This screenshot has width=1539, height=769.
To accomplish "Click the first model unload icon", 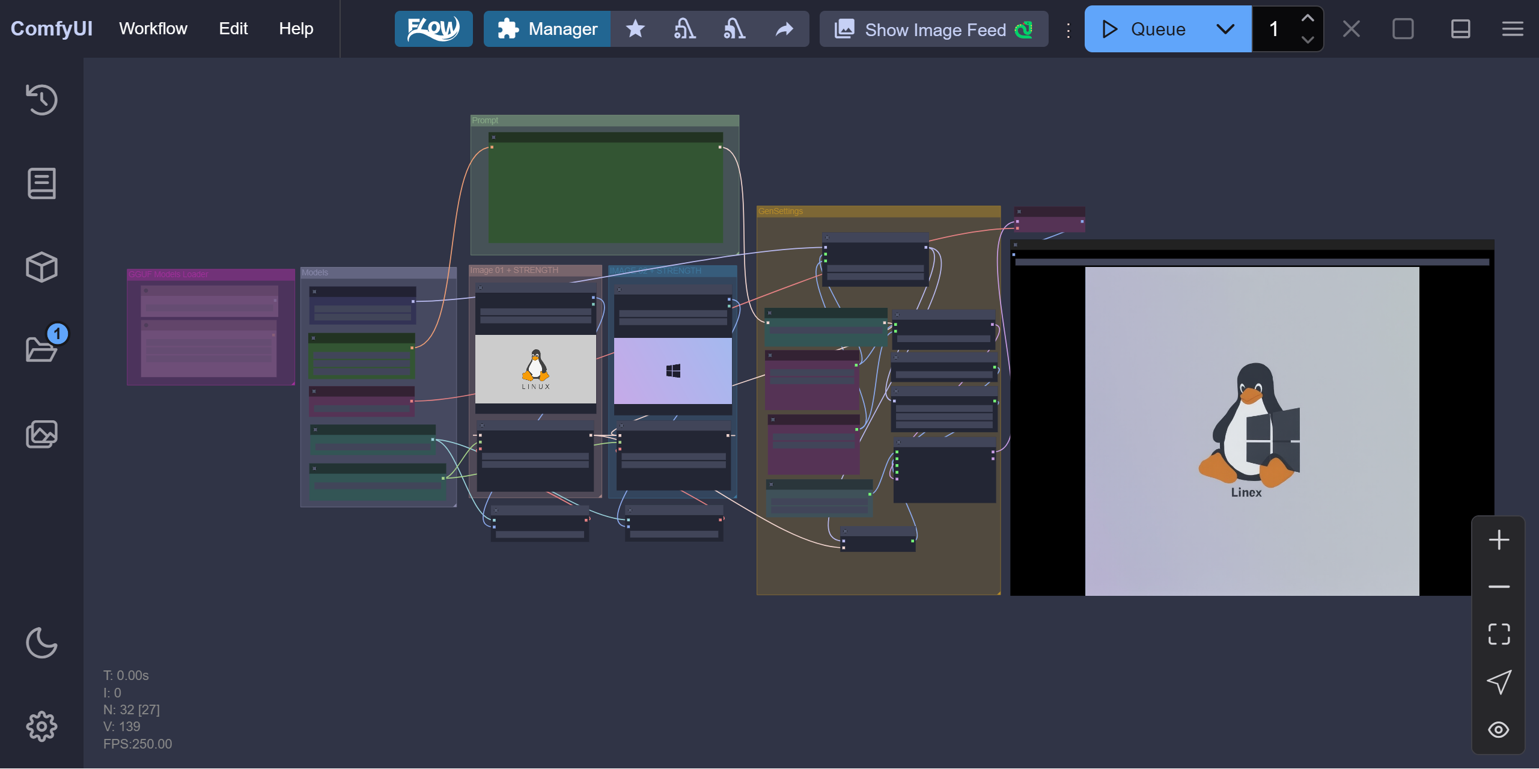I will (x=684, y=29).
